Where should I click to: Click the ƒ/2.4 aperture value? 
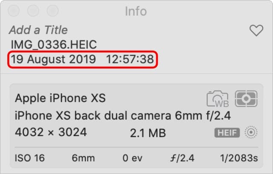[182, 158]
